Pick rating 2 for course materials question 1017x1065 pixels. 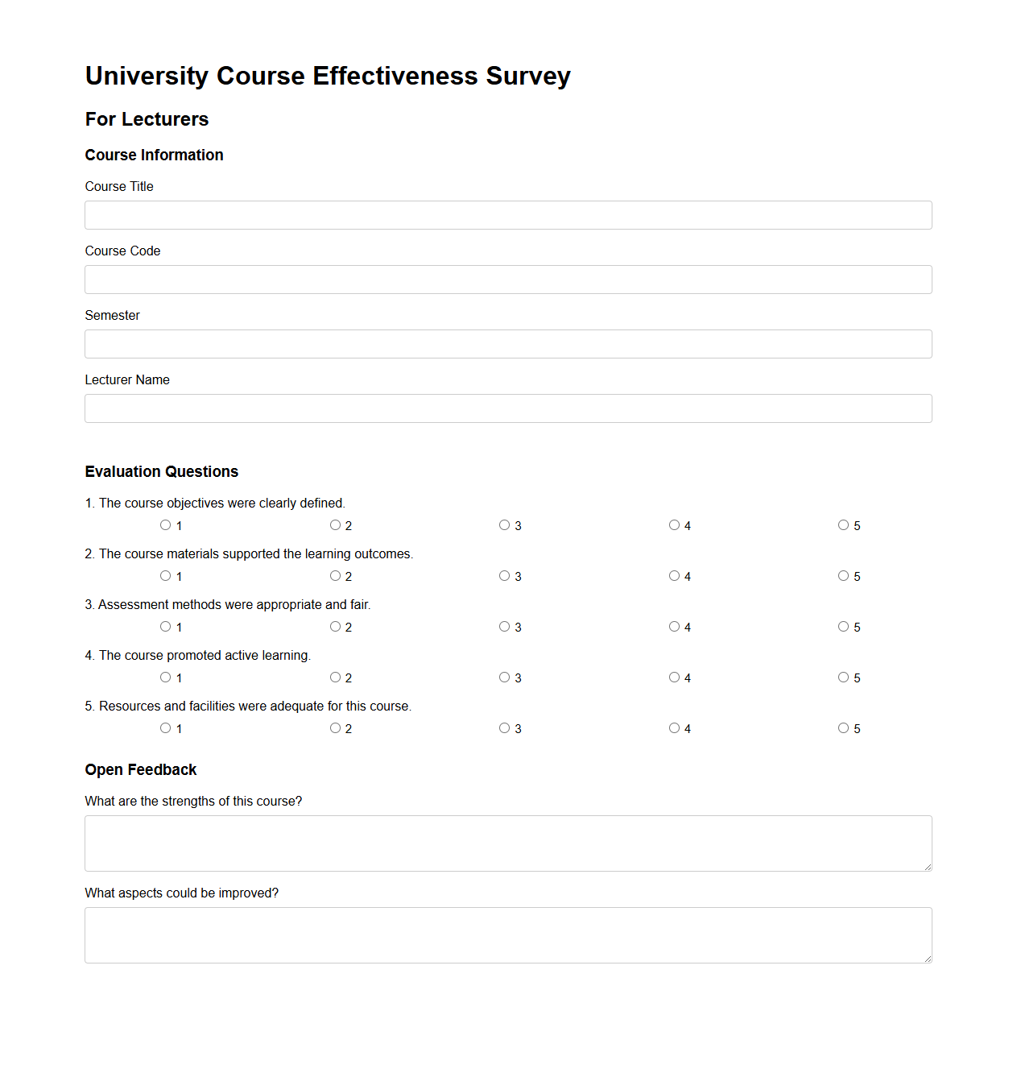335,575
